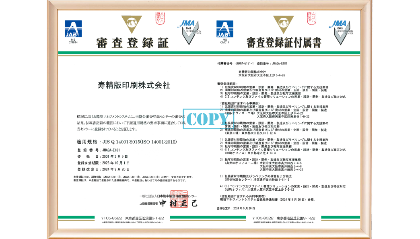Viewport: 420px width, 239px height.
Task: Select the (東京工場) 東京都大田区矢口 3-12-6 line
Action: [250, 133]
